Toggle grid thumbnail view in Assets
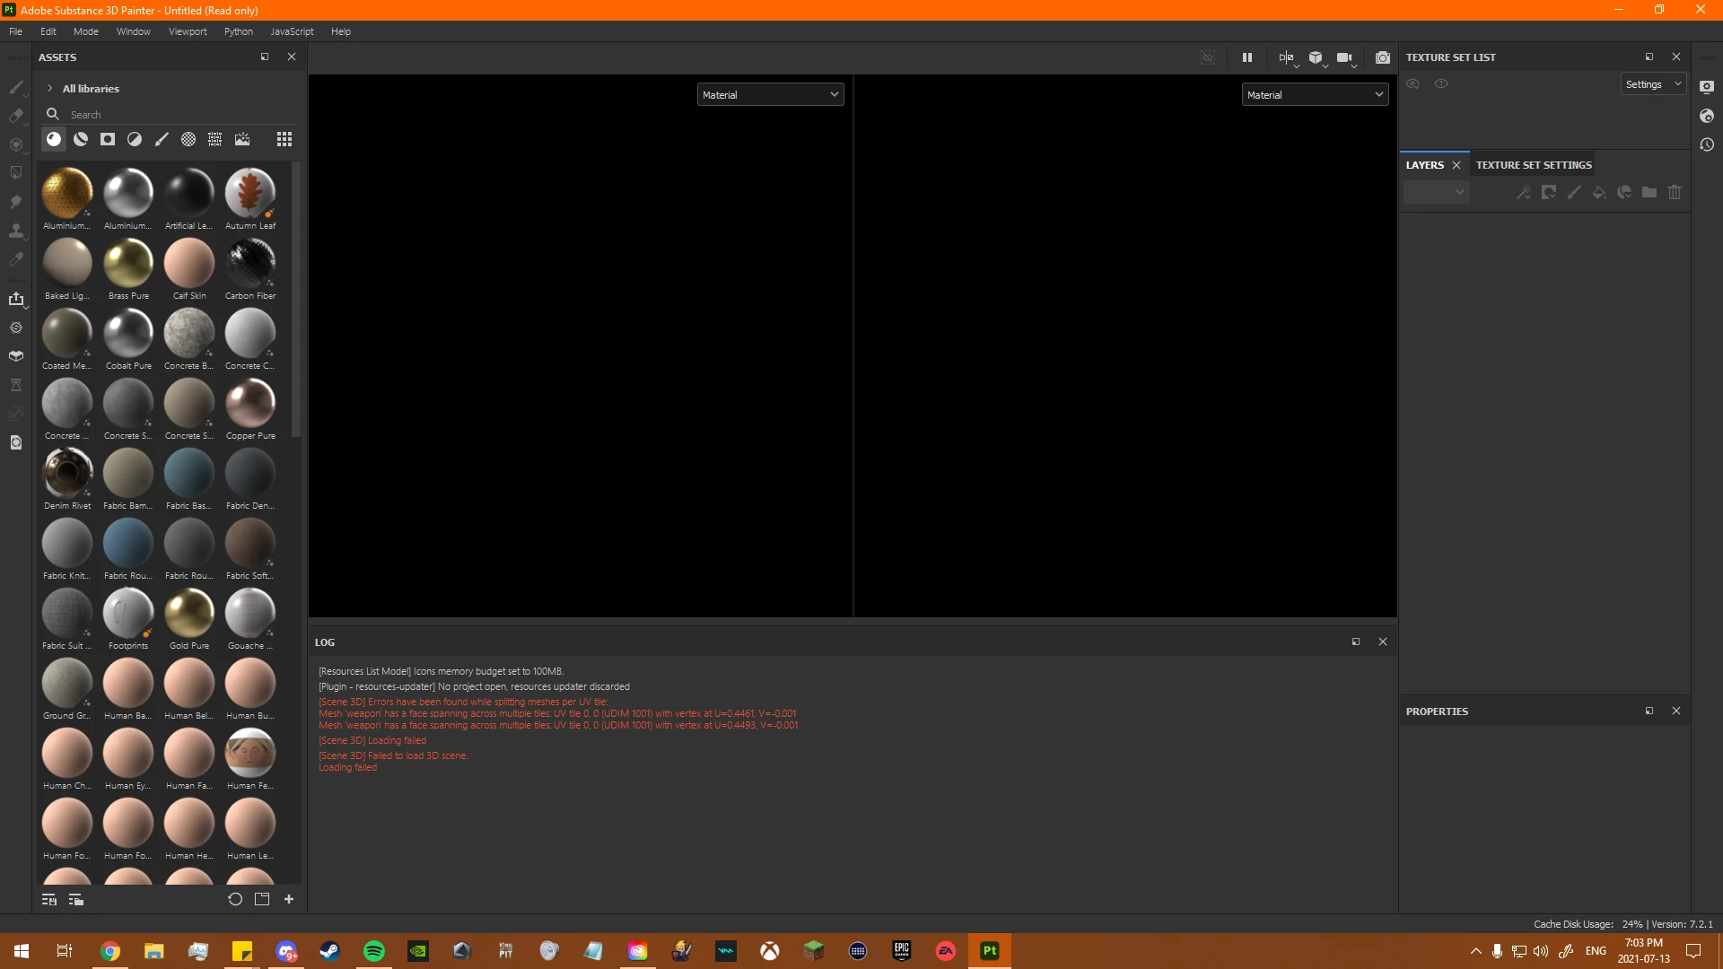This screenshot has width=1723, height=969. coord(284,139)
